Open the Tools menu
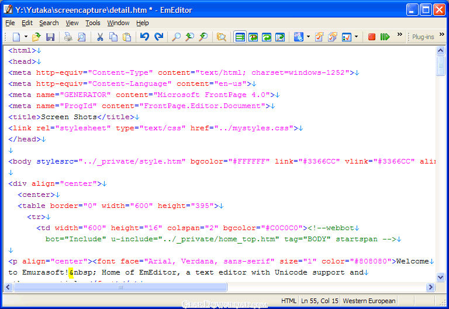 tap(93, 23)
